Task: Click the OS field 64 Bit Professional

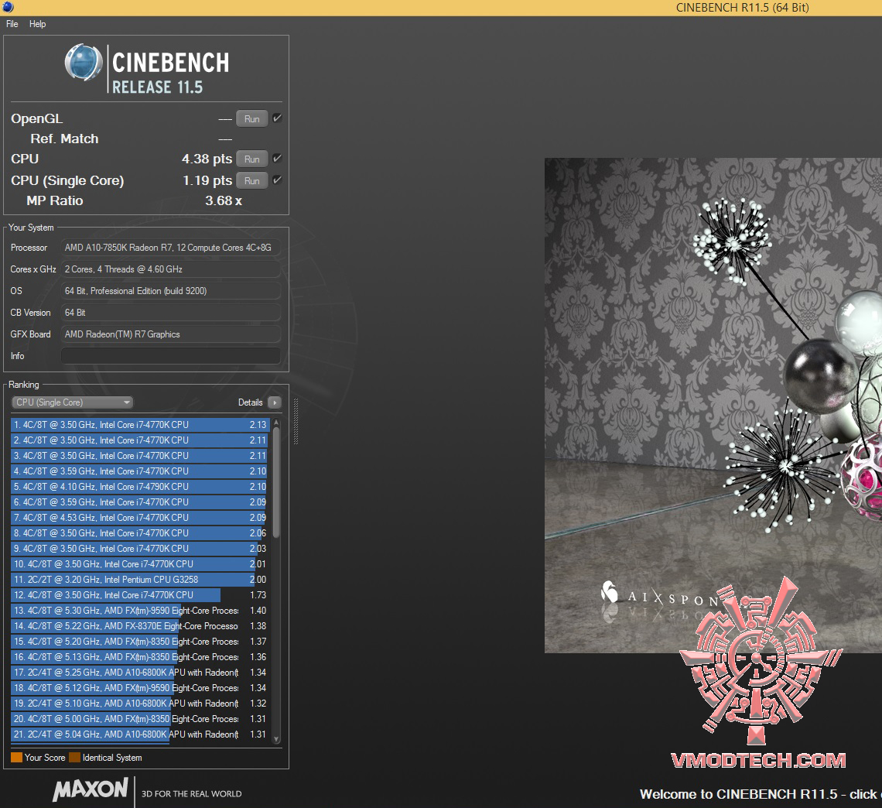Action: coord(170,291)
